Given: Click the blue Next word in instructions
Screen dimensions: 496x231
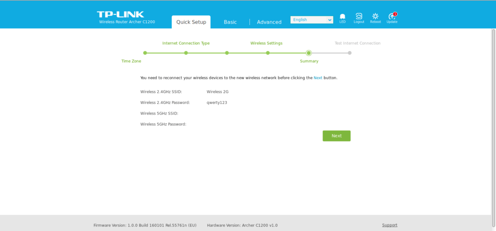Looking at the screenshot, I should point(318,78).
